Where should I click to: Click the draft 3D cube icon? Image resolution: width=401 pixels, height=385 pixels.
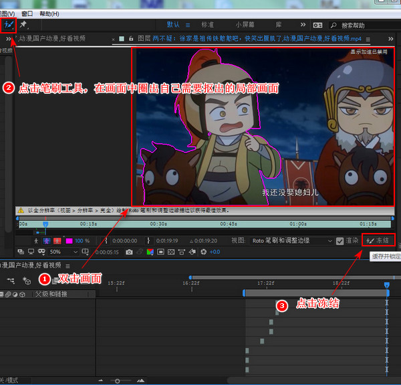click(27, 281)
